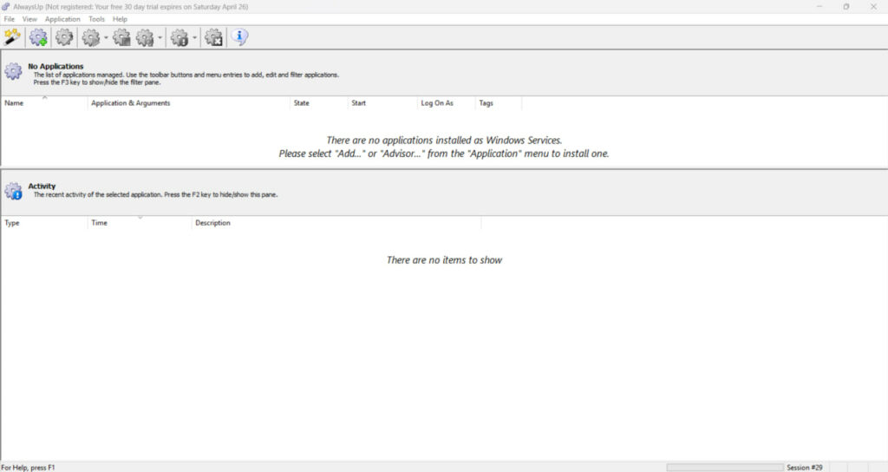Open the File menu

9,19
